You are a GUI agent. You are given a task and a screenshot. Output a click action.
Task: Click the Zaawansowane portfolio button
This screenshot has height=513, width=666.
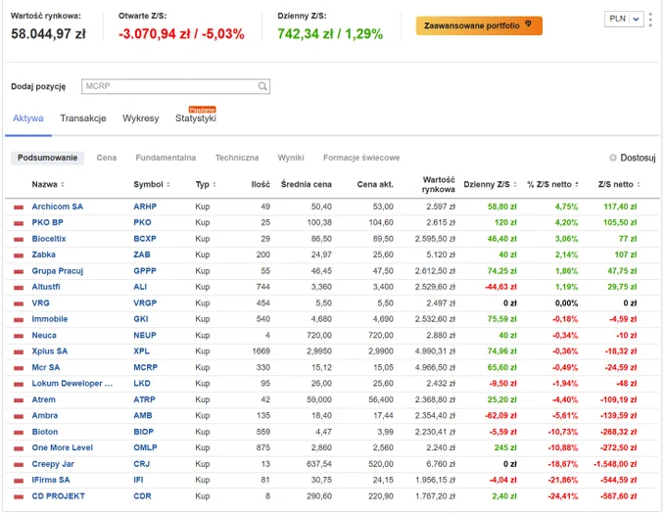point(479,25)
